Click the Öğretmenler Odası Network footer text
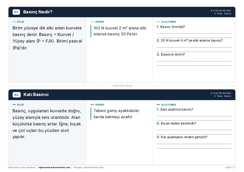 (x=22, y=168)
